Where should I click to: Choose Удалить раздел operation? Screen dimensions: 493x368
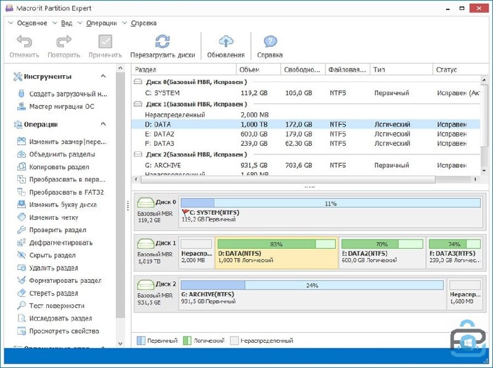[47, 267]
